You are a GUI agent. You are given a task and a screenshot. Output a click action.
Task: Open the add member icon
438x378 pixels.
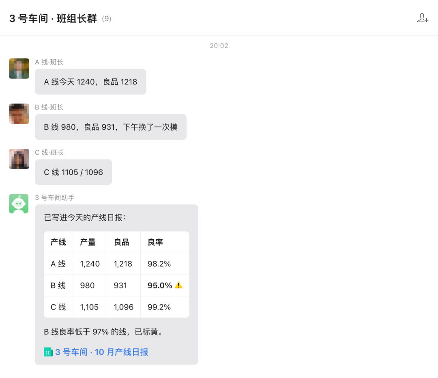coord(423,18)
